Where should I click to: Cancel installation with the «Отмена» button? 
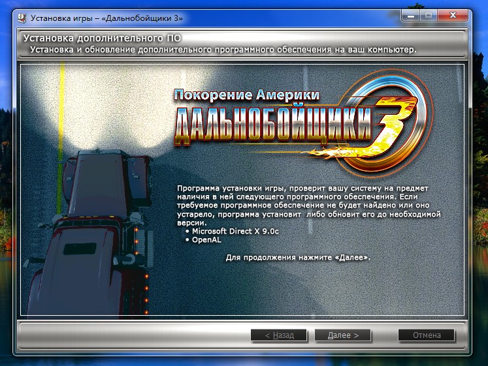pos(427,335)
